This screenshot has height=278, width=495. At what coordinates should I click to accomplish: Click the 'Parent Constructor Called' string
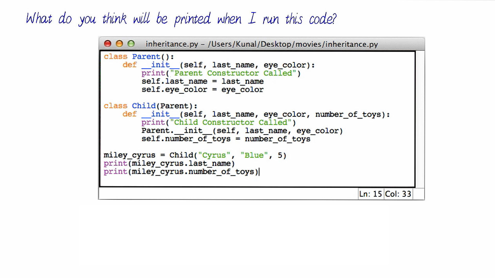point(233,73)
